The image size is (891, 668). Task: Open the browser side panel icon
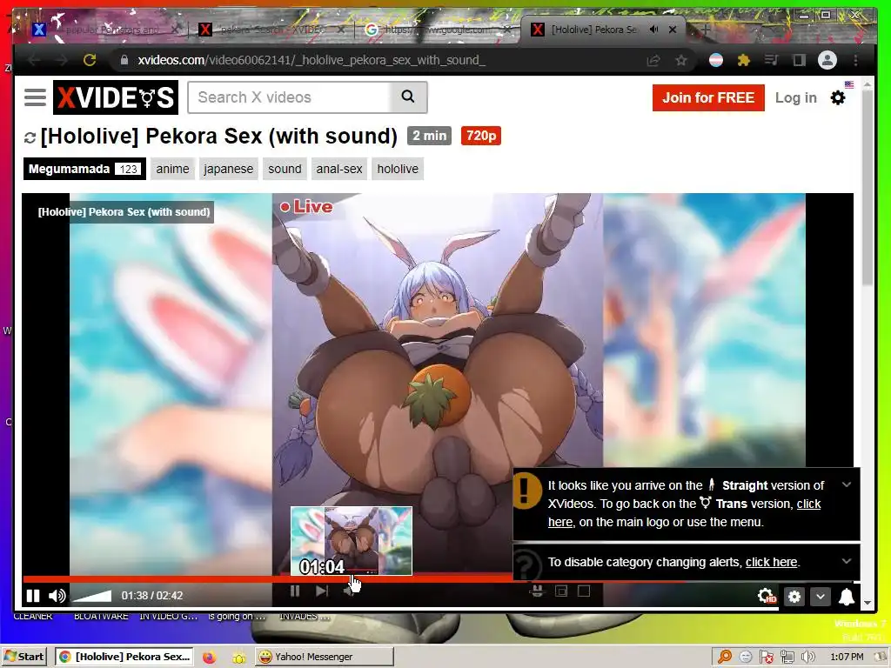(799, 60)
